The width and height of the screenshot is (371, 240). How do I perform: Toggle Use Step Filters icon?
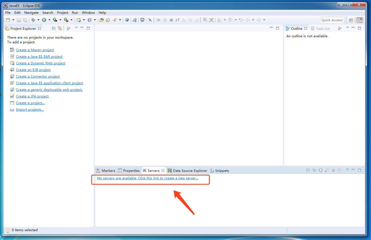click(x=211, y=20)
